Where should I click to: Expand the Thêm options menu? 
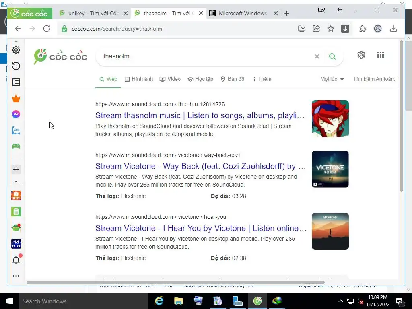[262, 79]
